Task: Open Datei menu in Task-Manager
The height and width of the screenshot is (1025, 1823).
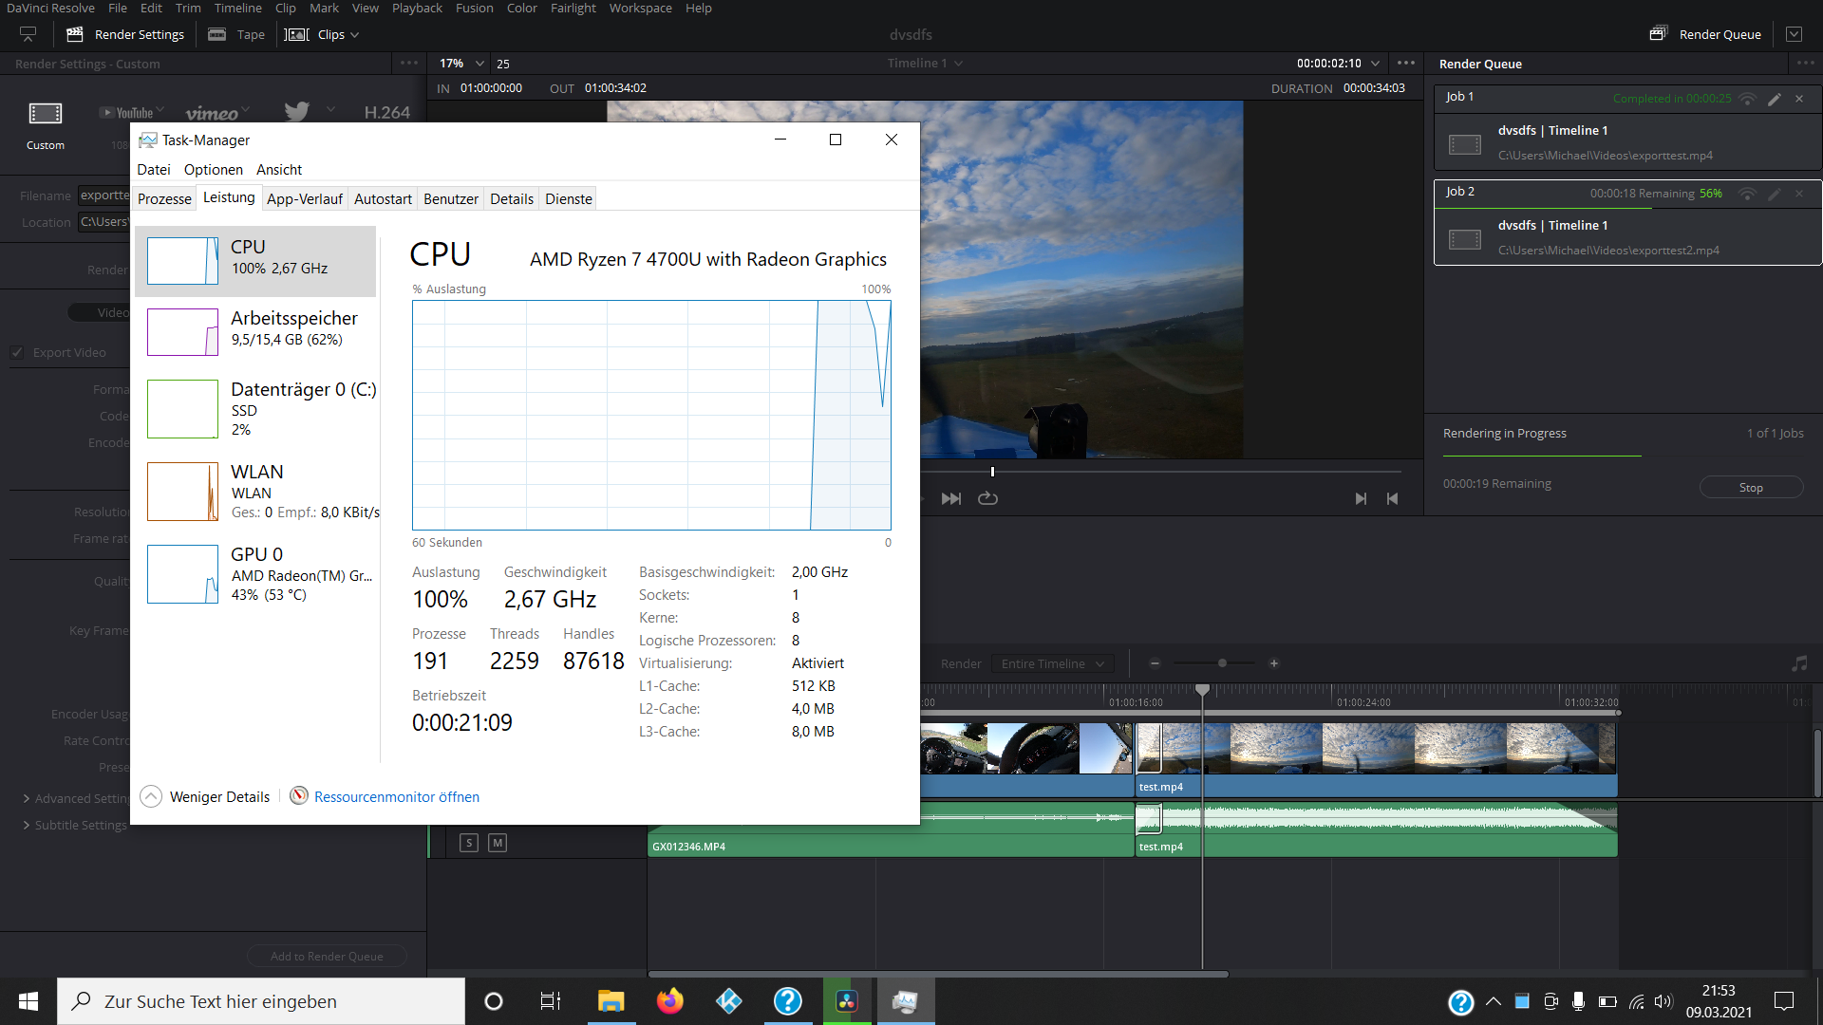Action: [x=154, y=169]
